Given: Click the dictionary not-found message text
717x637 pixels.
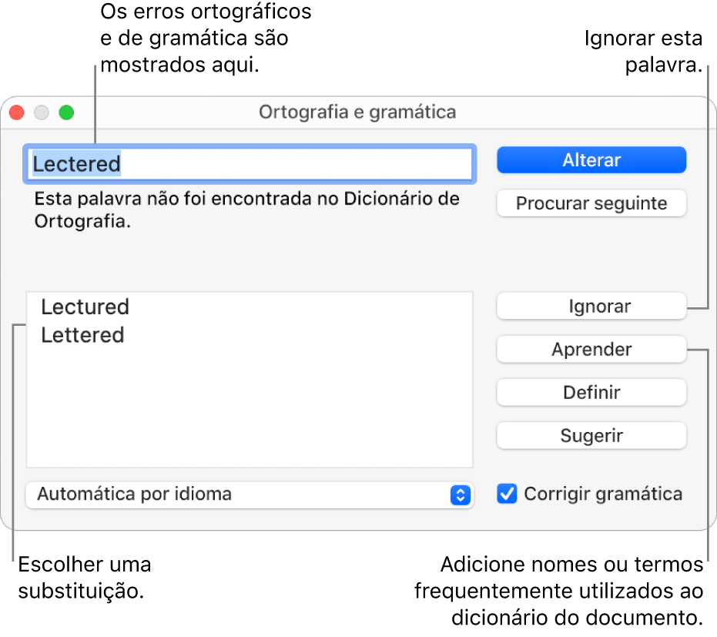Looking at the screenshot, I should [246, 210].
